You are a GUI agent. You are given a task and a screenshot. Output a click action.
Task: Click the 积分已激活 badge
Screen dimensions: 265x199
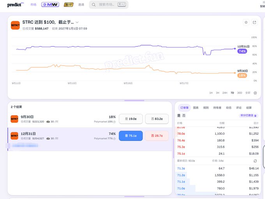[x=249, y=115]
